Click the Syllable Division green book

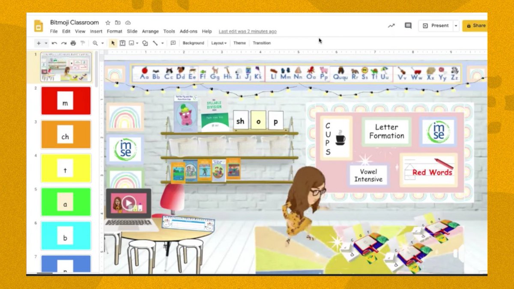[215, 114]
